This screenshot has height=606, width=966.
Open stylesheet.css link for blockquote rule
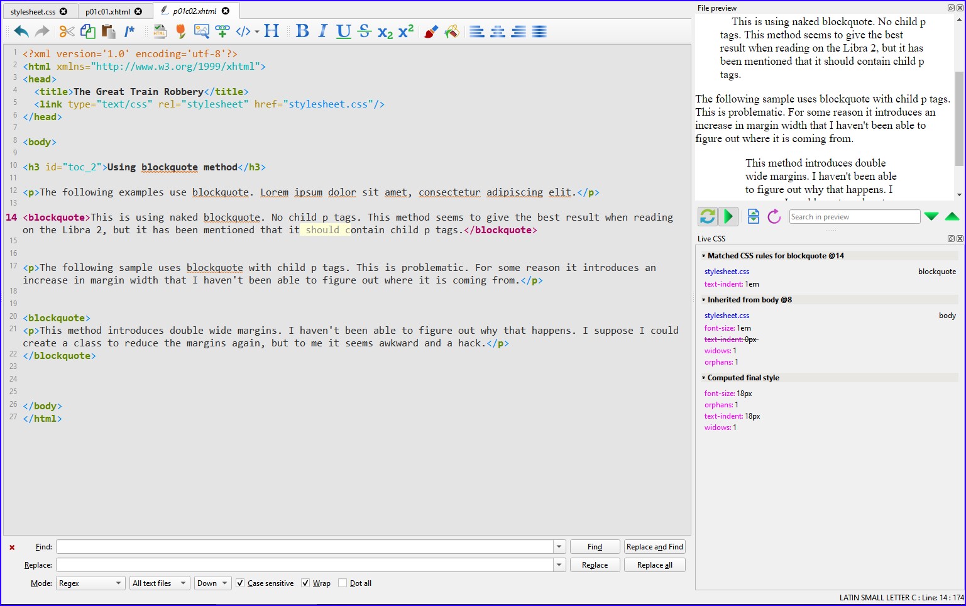pyautogui.click(x=727, y=272)
